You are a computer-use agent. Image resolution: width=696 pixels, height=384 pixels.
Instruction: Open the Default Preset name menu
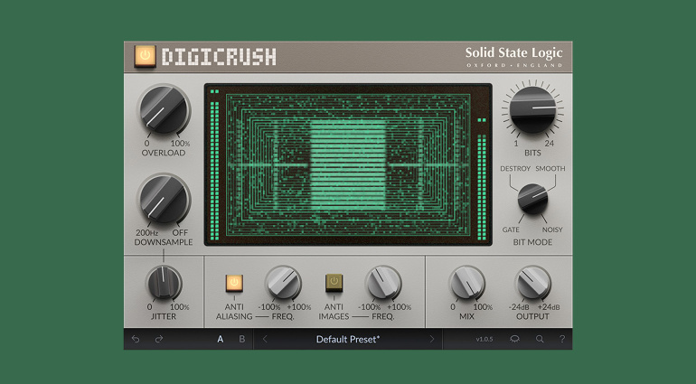[x=348, y=340]
